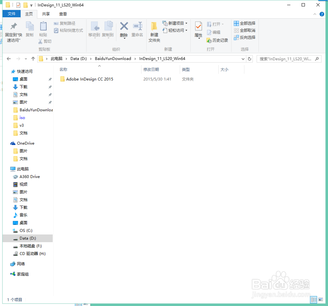Click the 反向选择 (Invert selection) button
Screen dimensions: 328x306
point(245,37)
